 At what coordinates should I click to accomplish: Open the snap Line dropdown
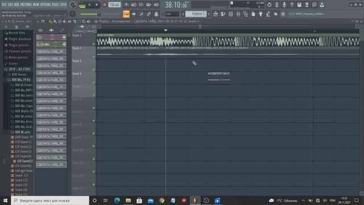click(172, 14)
